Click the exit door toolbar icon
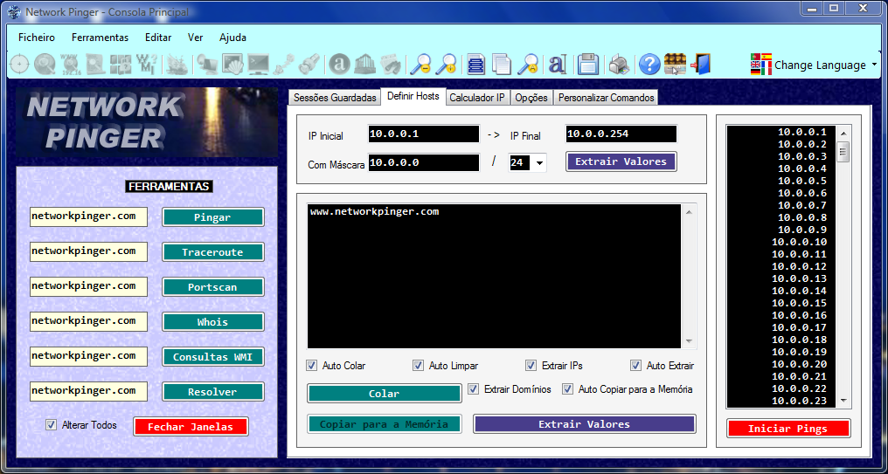The height and width of the screenshot is (474, 888). 701,64
